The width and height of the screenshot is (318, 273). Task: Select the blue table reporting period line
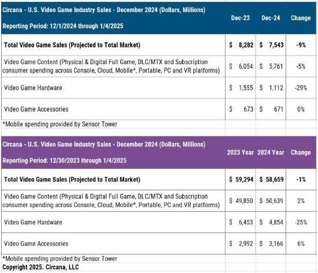pos(63,26)
